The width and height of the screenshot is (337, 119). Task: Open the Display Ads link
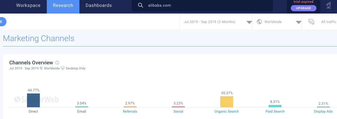tap(323, 111)
